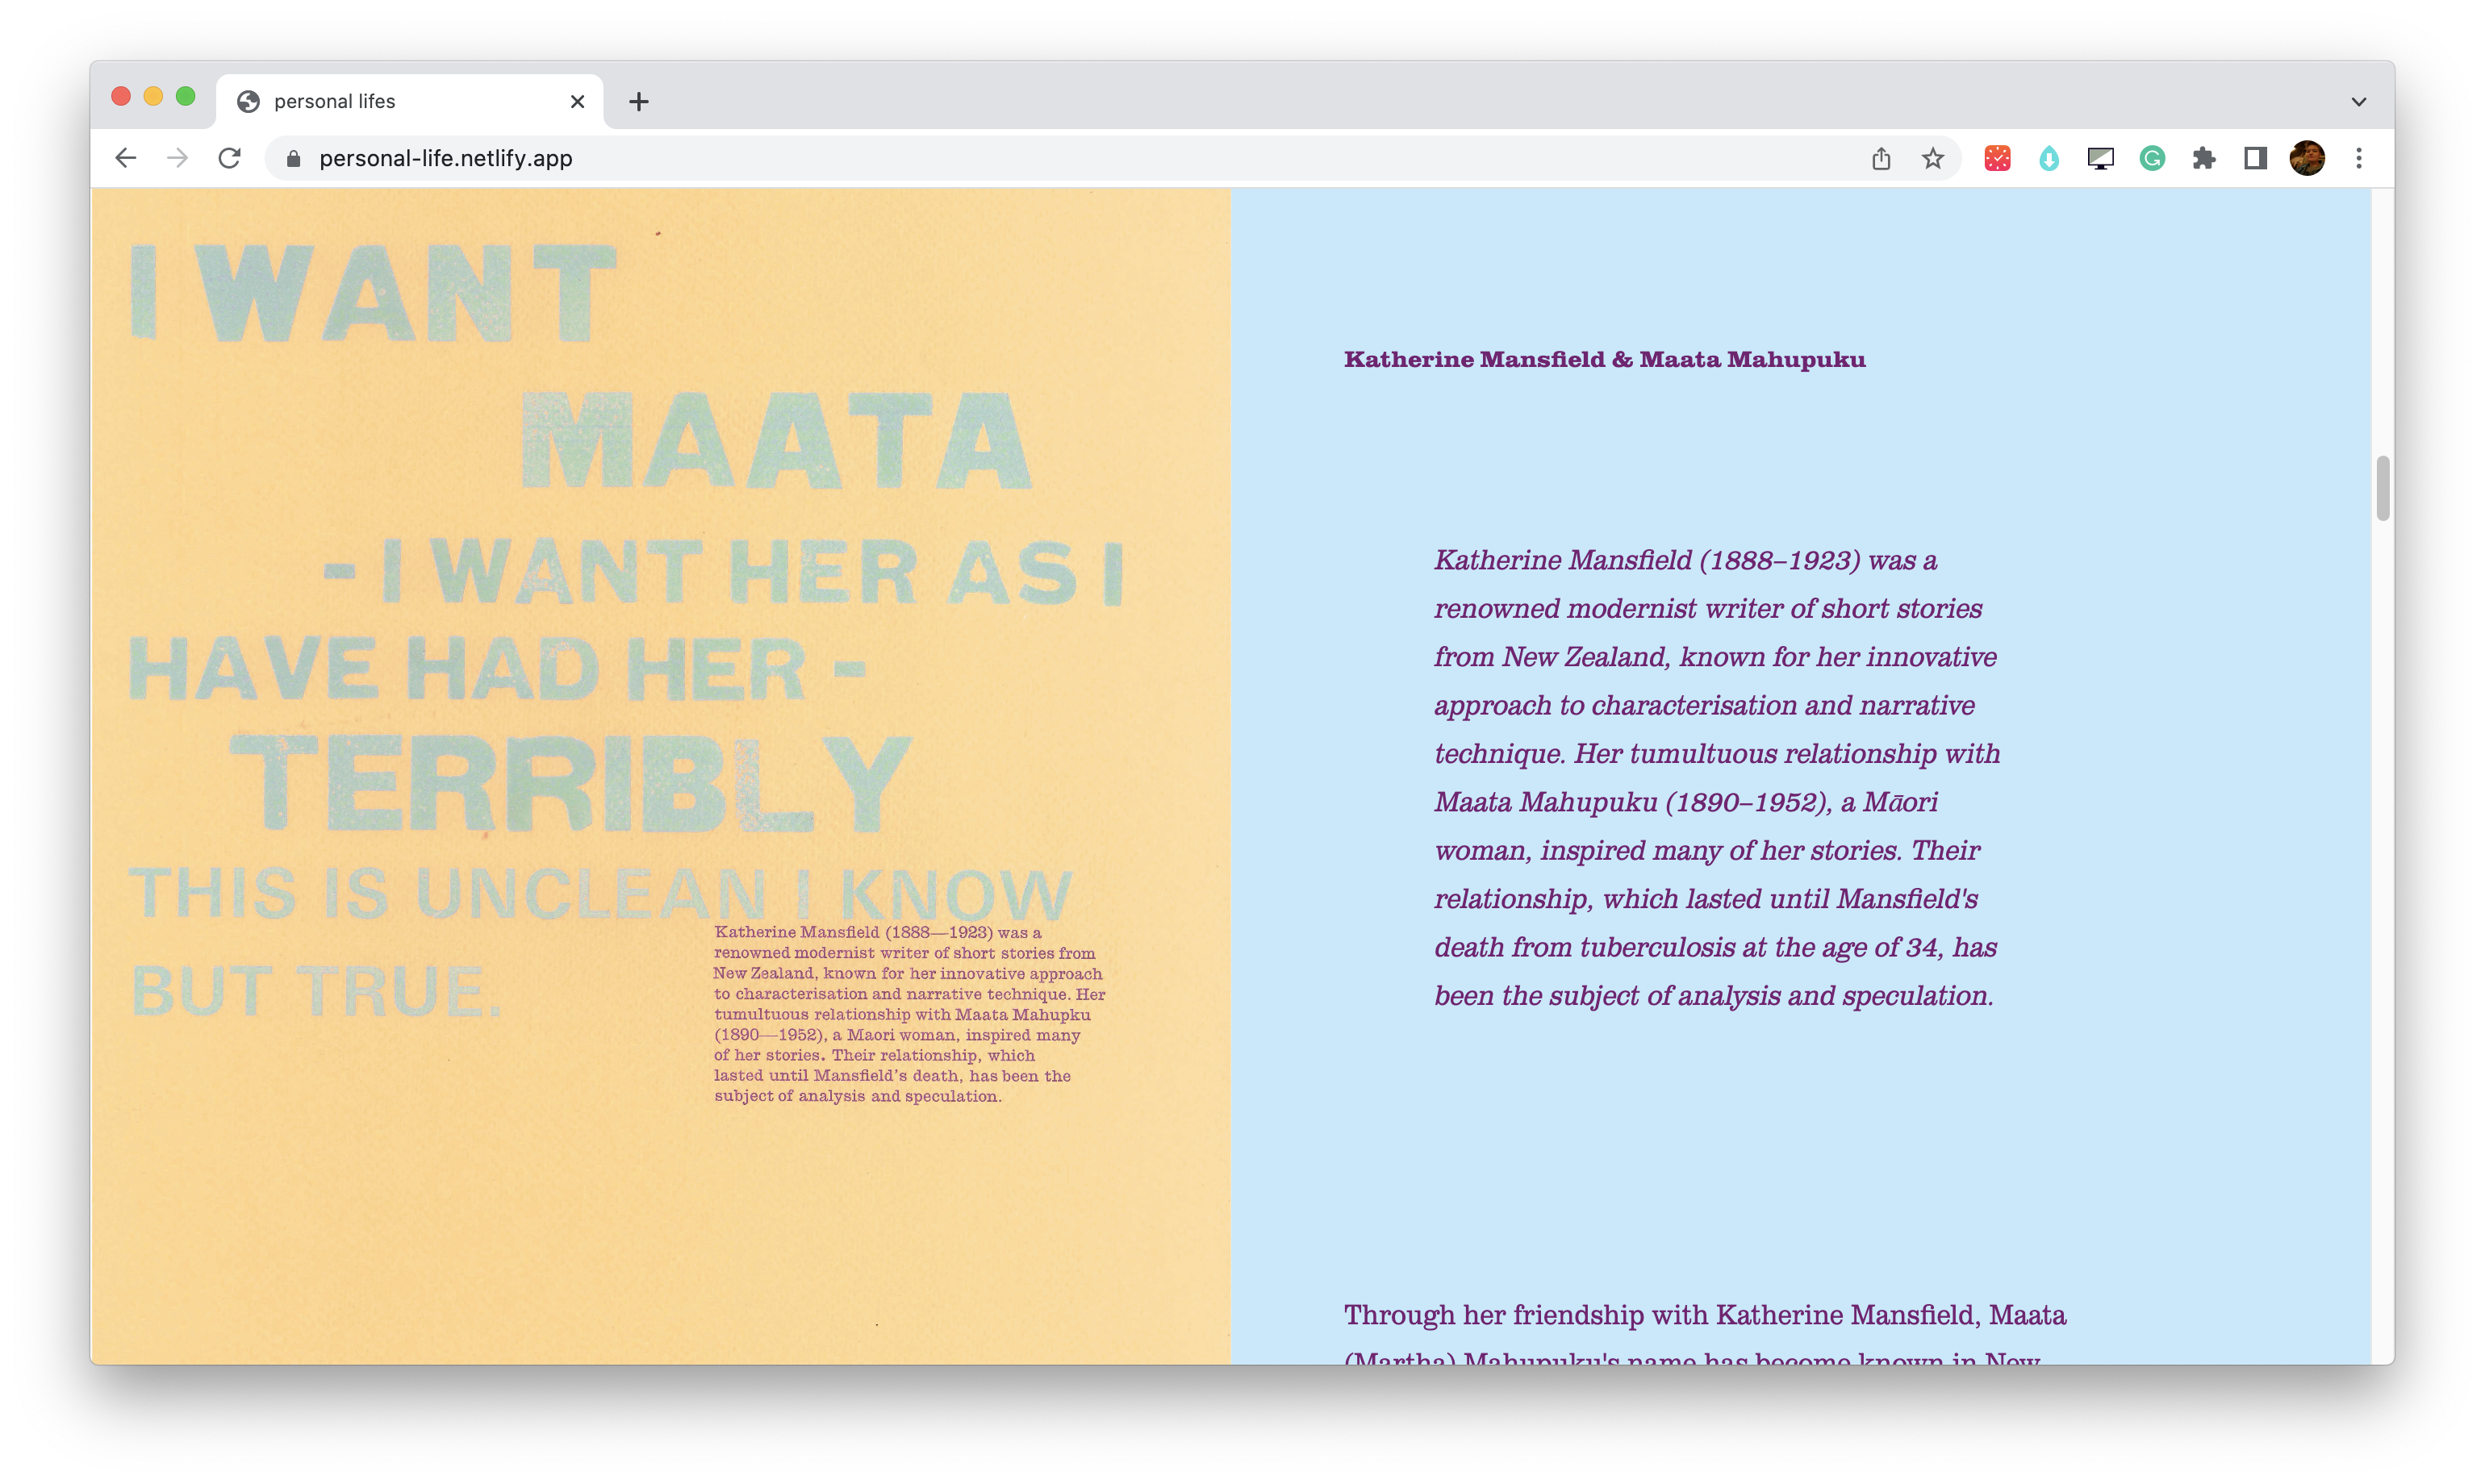The height and width of the screenshot is (1484, 2485).
Task: Close the 'personal lifes' tab
Action: pyautogui.click(x=577, y=101)
